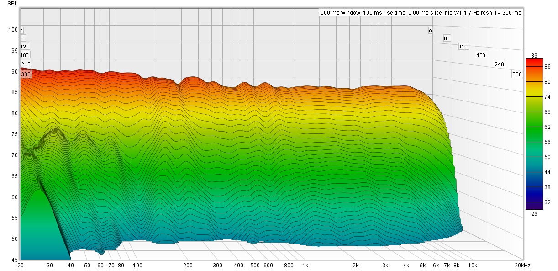This screenshot has width=558, height=271.
Task: Click the '20' frequency axis label at the axis origin
Action: pyautogui.click(x=20, y=265)
